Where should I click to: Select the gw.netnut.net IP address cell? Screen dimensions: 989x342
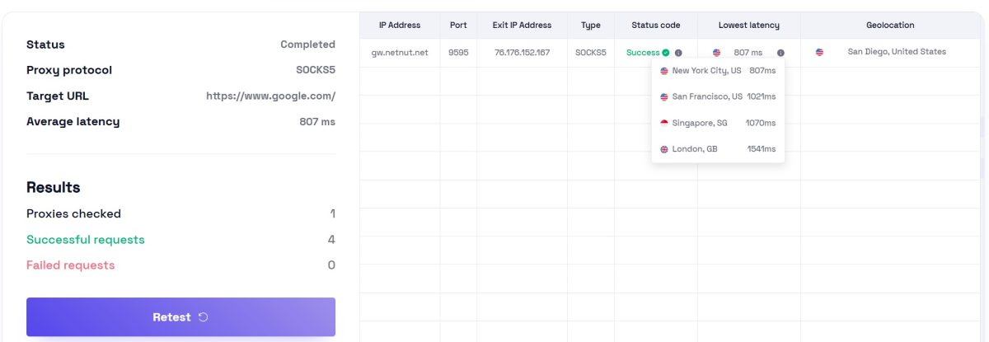(x=400, y=53)
